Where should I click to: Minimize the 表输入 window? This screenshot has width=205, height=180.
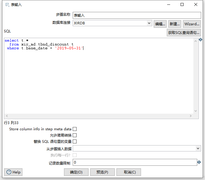point(169,4)
